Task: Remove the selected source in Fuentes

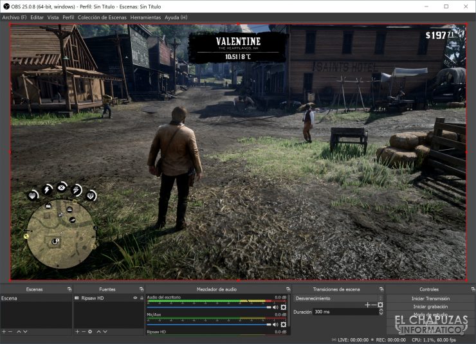Action: click(84, 332)
